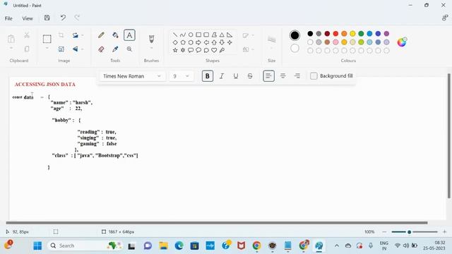Open the Brushes tool

(151, 39)
